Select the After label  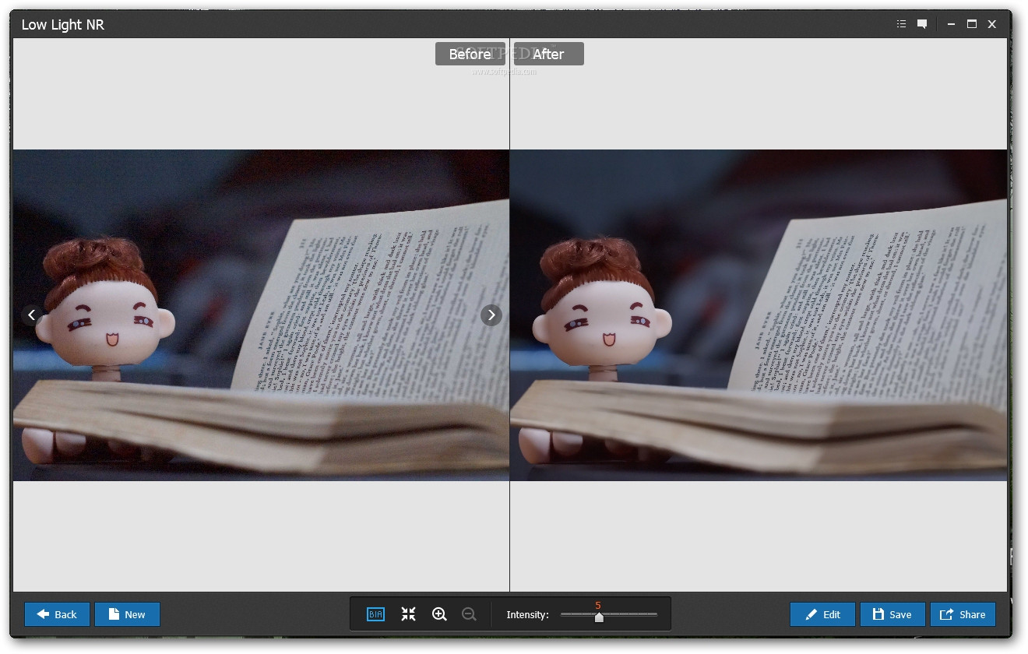pos(548,54)
